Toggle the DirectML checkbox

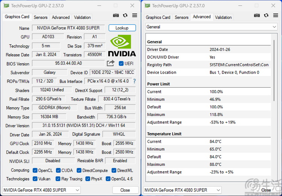tap(114, 170)
